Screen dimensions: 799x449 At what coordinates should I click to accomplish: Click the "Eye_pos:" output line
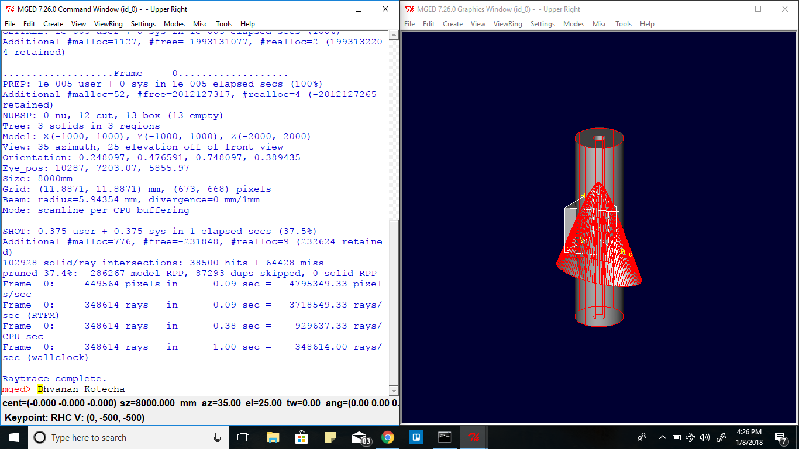96,168
